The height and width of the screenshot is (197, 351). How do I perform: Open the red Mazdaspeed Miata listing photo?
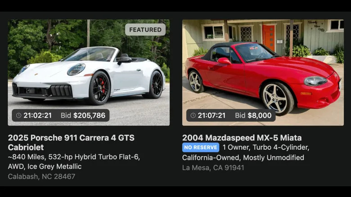pyautogui.click(x=263, y=72)
